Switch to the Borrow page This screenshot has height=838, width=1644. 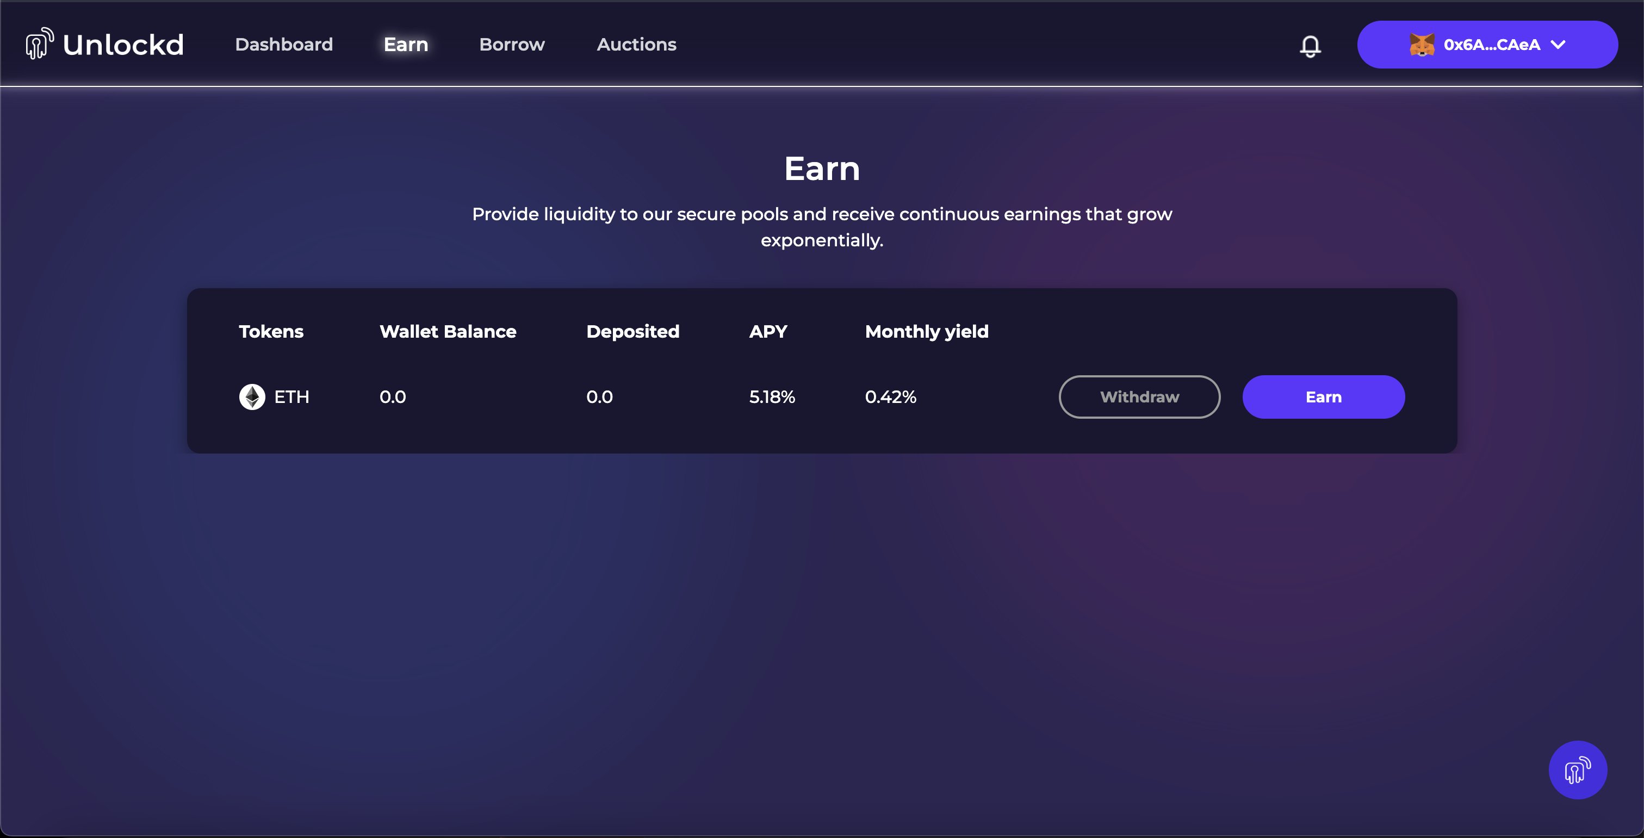tap(512, 45)
